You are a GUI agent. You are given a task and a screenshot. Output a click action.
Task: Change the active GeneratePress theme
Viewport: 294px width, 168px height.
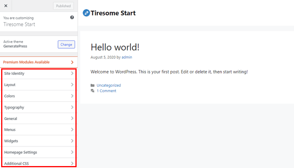coord(66,44)
